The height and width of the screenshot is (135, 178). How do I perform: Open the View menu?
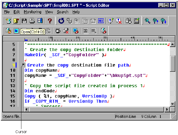[49, 12]
